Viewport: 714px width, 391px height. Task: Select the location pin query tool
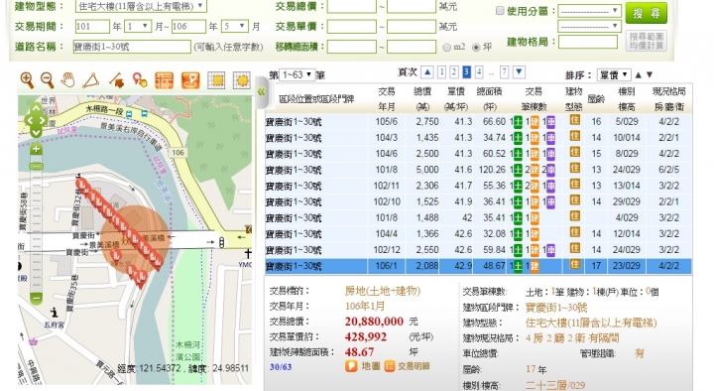tap(140, 80)
